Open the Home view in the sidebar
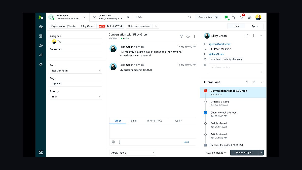The width and height of the screenshot is (302, 170). (x=41, y=27)
